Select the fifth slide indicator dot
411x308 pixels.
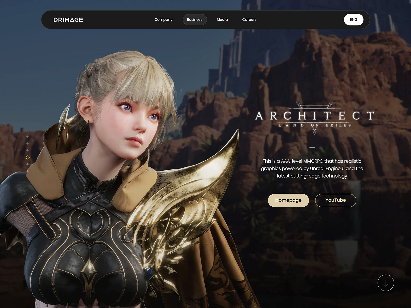27,164
